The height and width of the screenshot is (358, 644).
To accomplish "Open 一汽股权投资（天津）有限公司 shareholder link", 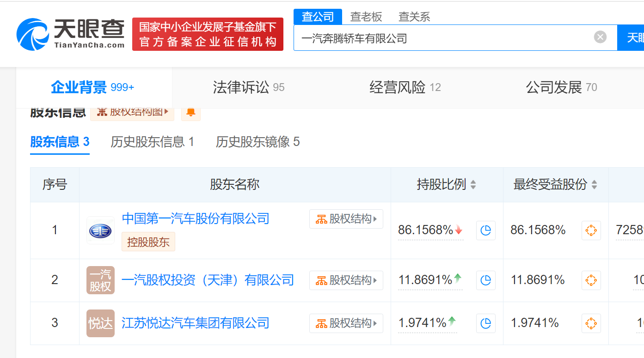I will click(208, 280).
